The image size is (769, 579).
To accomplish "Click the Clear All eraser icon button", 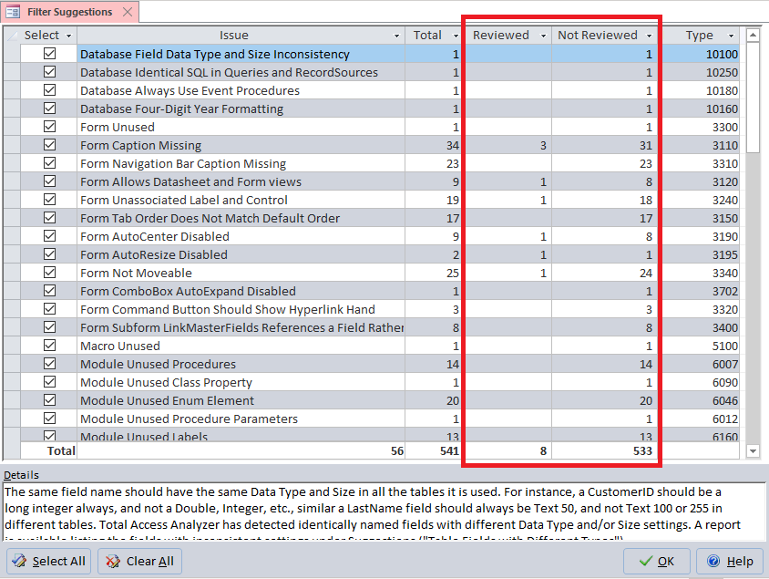I will 140,561.
